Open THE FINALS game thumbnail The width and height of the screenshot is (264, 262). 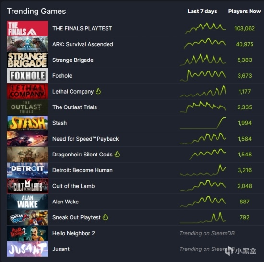(27, 28)
